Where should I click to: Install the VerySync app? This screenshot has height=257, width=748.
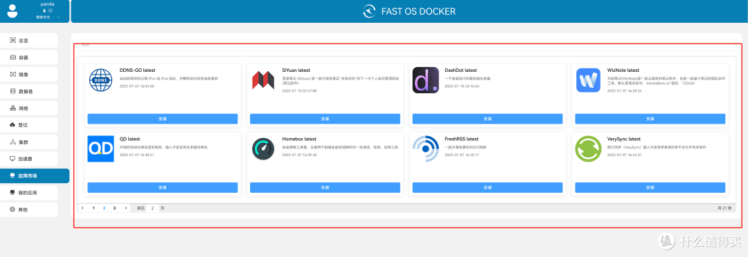coord(650,187)
